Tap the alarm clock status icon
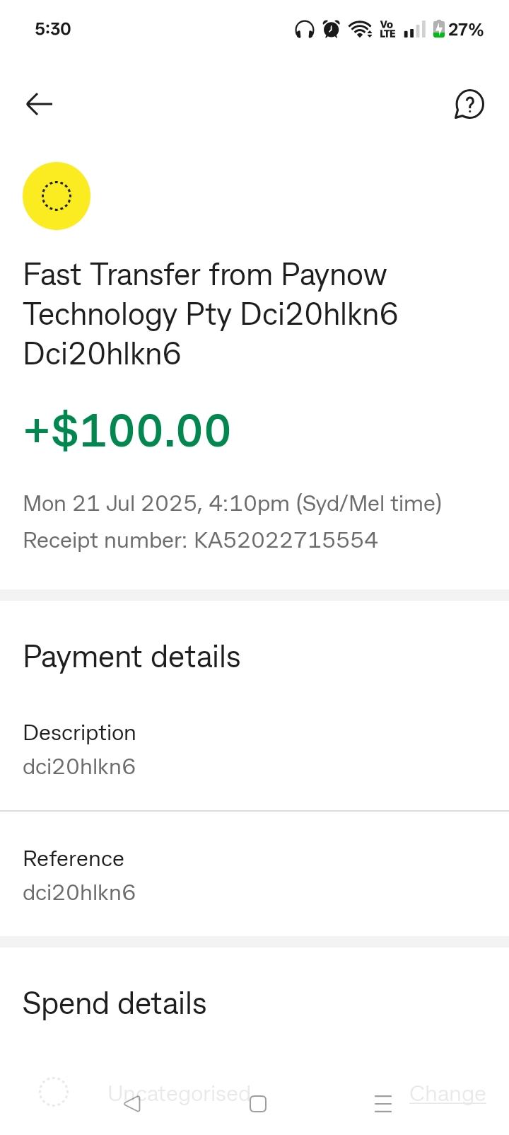Viewport: 509px width, 1135px height. (x=331, y=30)
